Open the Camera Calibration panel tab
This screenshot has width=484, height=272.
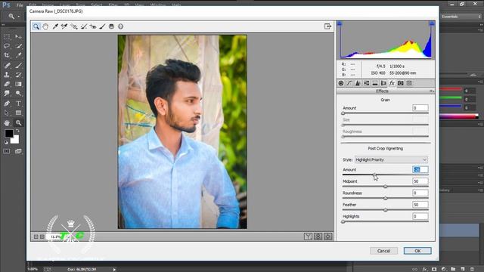(x=401, y=83)
